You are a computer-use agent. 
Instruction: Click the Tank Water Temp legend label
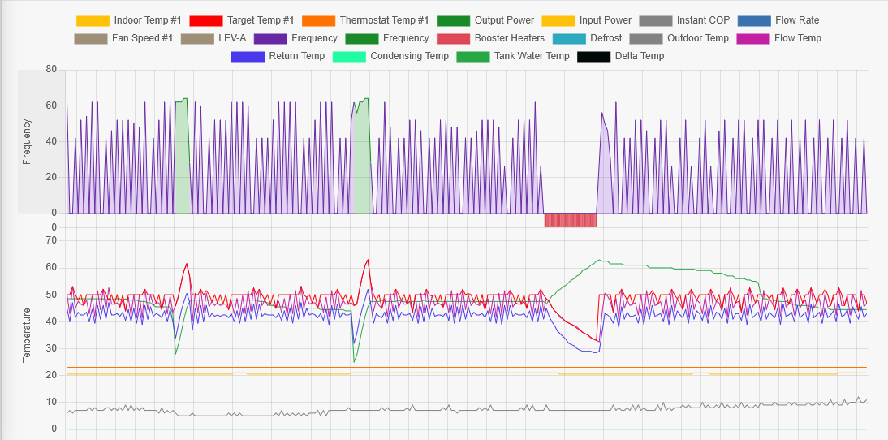tap(532, 56)
